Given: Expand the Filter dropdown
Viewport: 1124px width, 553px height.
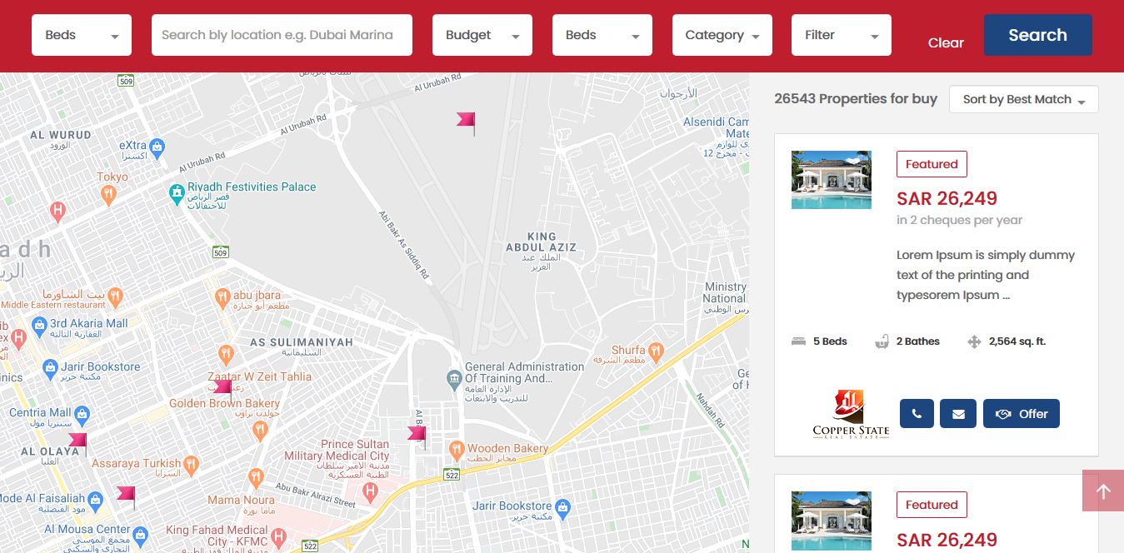Looking at the screenshot, I should 842,35.
